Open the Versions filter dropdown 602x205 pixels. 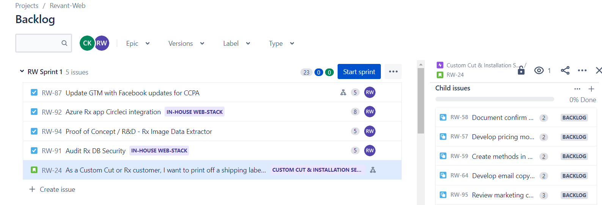point(186,43)
